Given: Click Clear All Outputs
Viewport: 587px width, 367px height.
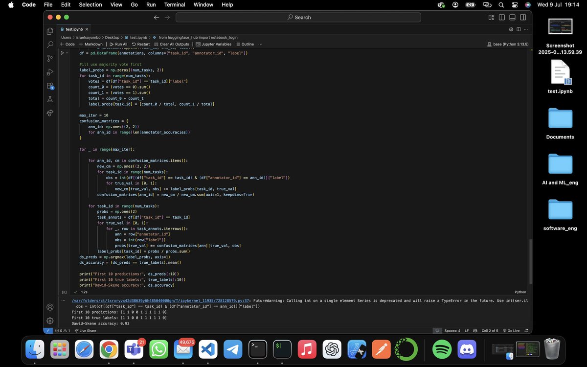Looking at the screenshot, I should [x=172, y=44].
